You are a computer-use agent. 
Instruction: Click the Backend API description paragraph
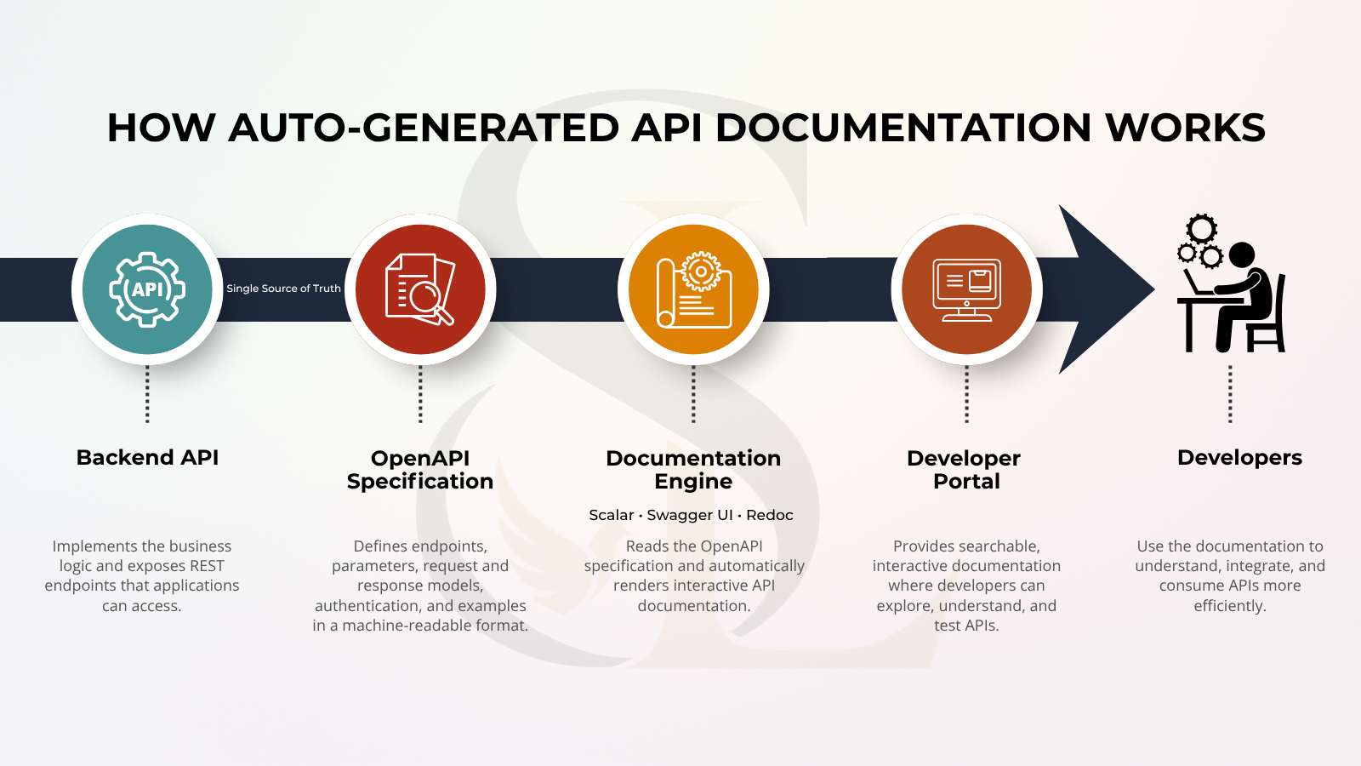(x=142, y=576)
